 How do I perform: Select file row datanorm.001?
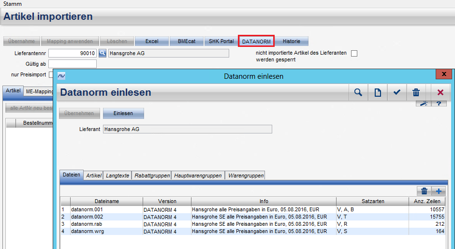tap(252, 209)
